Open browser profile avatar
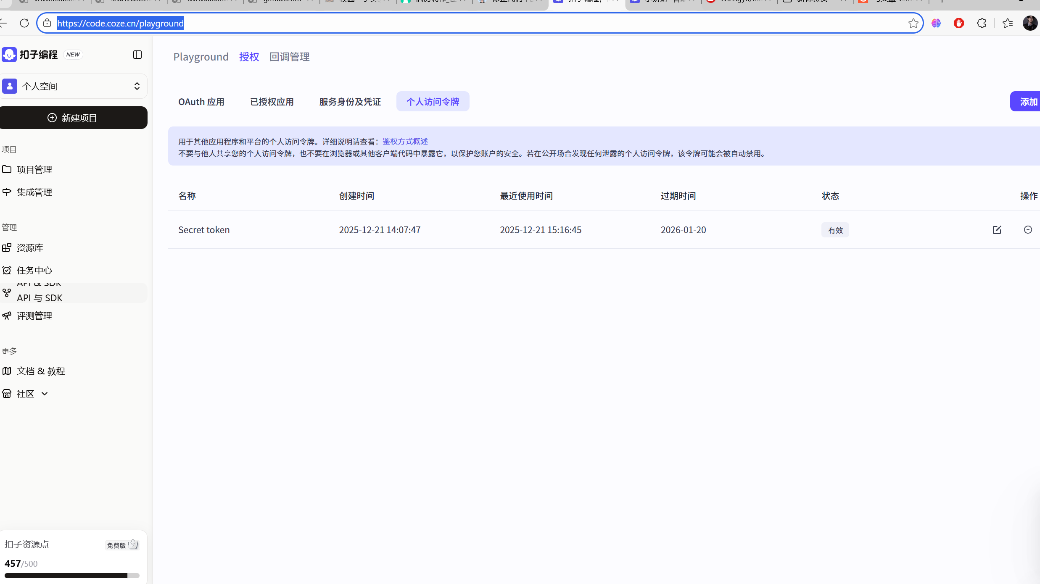The height and width of the screenshot is (584, 1040). [x=1030, y=23]
